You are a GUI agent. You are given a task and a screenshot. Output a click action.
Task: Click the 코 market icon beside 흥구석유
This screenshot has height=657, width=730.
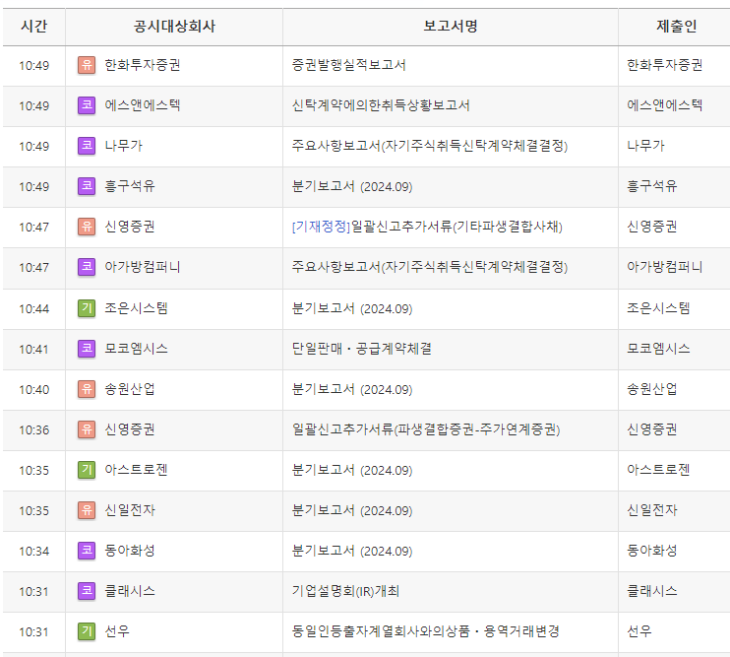point(87,186)
